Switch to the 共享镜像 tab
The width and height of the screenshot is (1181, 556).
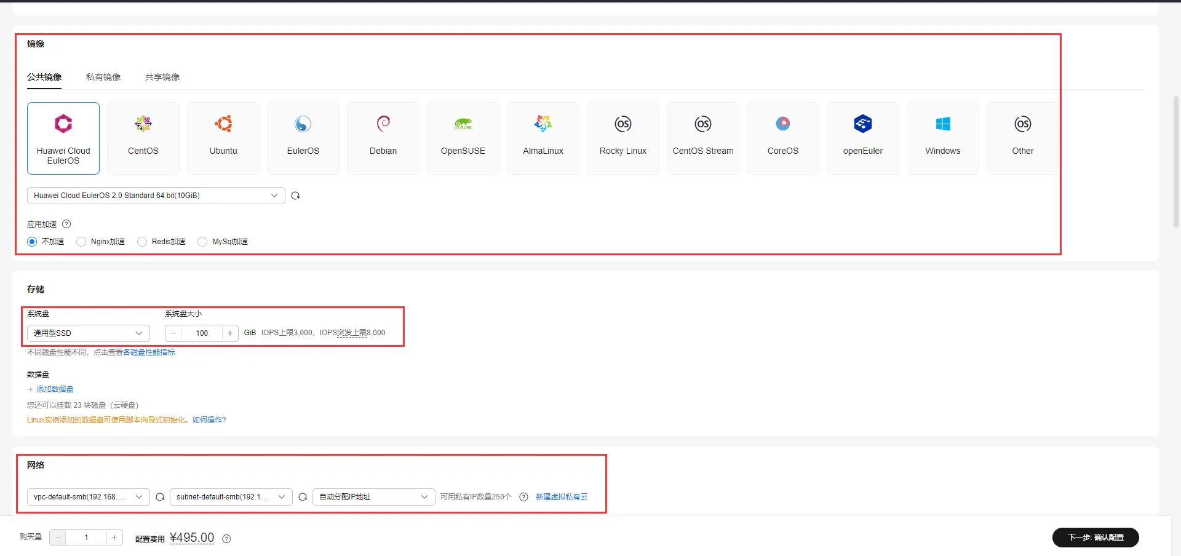click(x=162, y=77)
